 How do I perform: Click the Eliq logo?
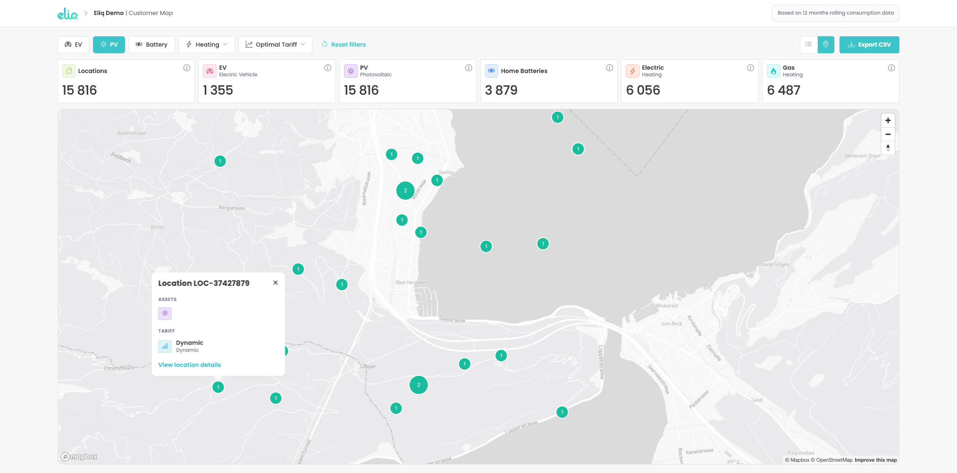(67, 14)
